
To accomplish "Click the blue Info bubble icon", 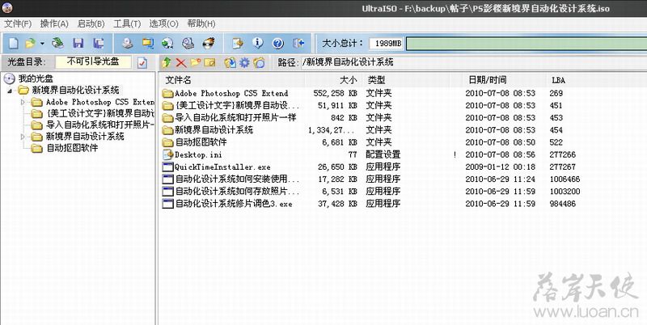I will 258,43.
